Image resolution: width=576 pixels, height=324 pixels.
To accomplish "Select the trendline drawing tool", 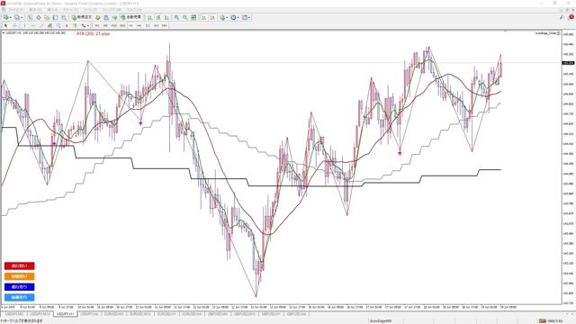I will [x=41, y=25].
